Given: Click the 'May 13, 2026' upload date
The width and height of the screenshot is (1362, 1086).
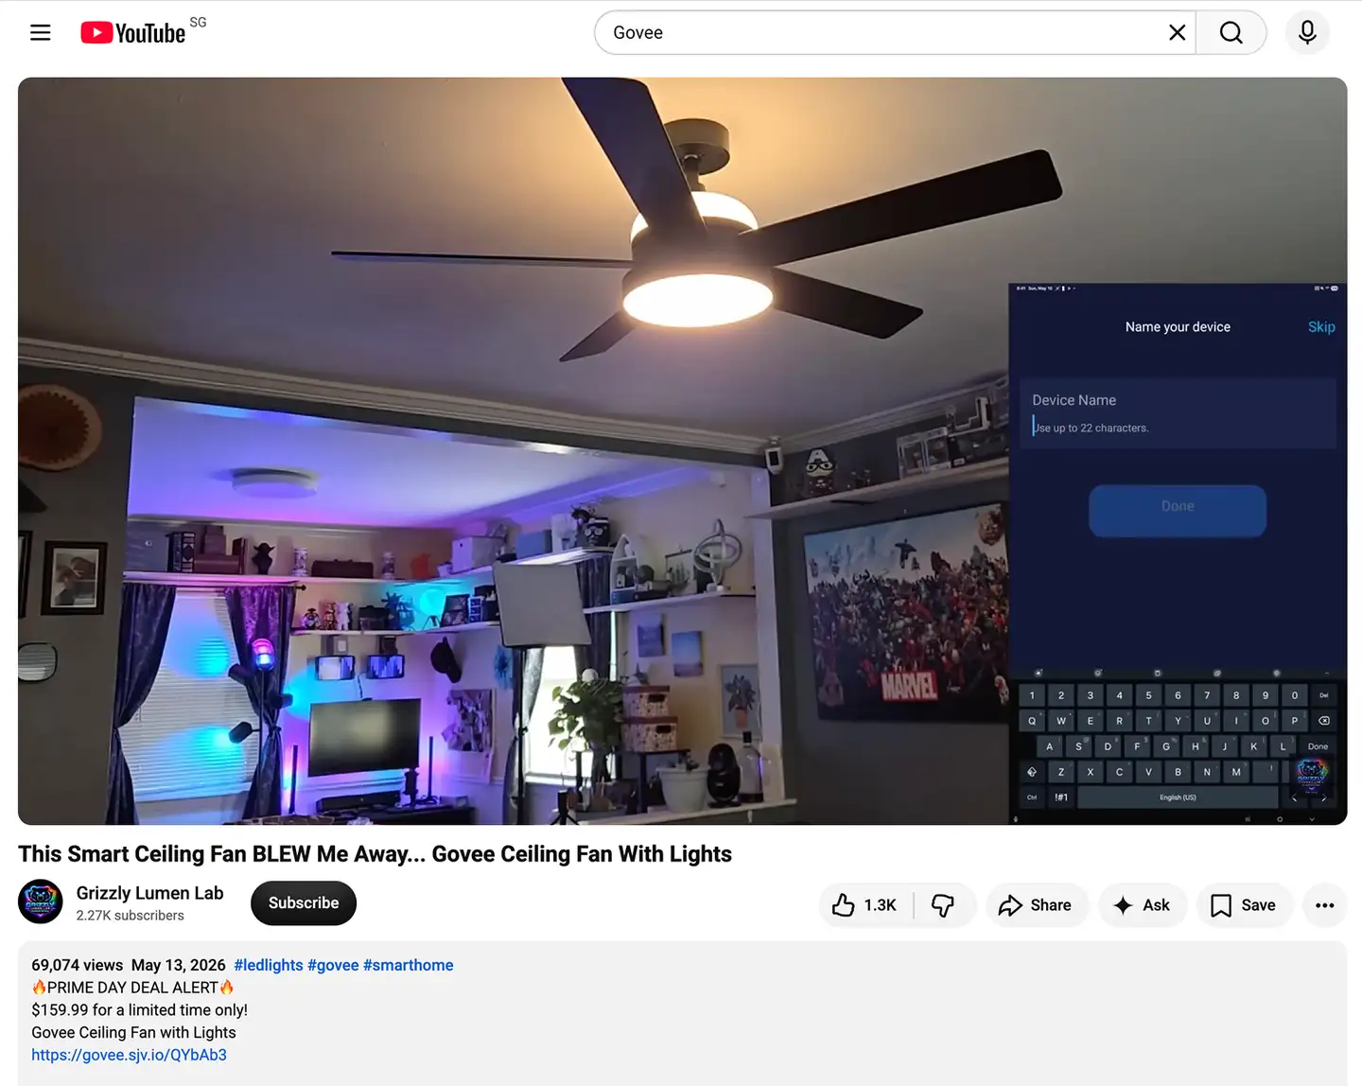Looking at the screenshot, I should coord(179,965).
